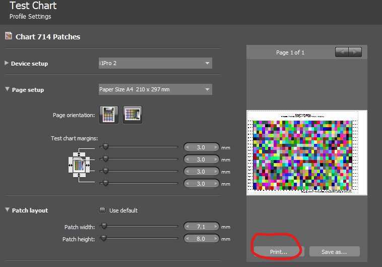Increase top margin value with right arrow
Screen dimensions: 382x267
(x=215, y=147)
